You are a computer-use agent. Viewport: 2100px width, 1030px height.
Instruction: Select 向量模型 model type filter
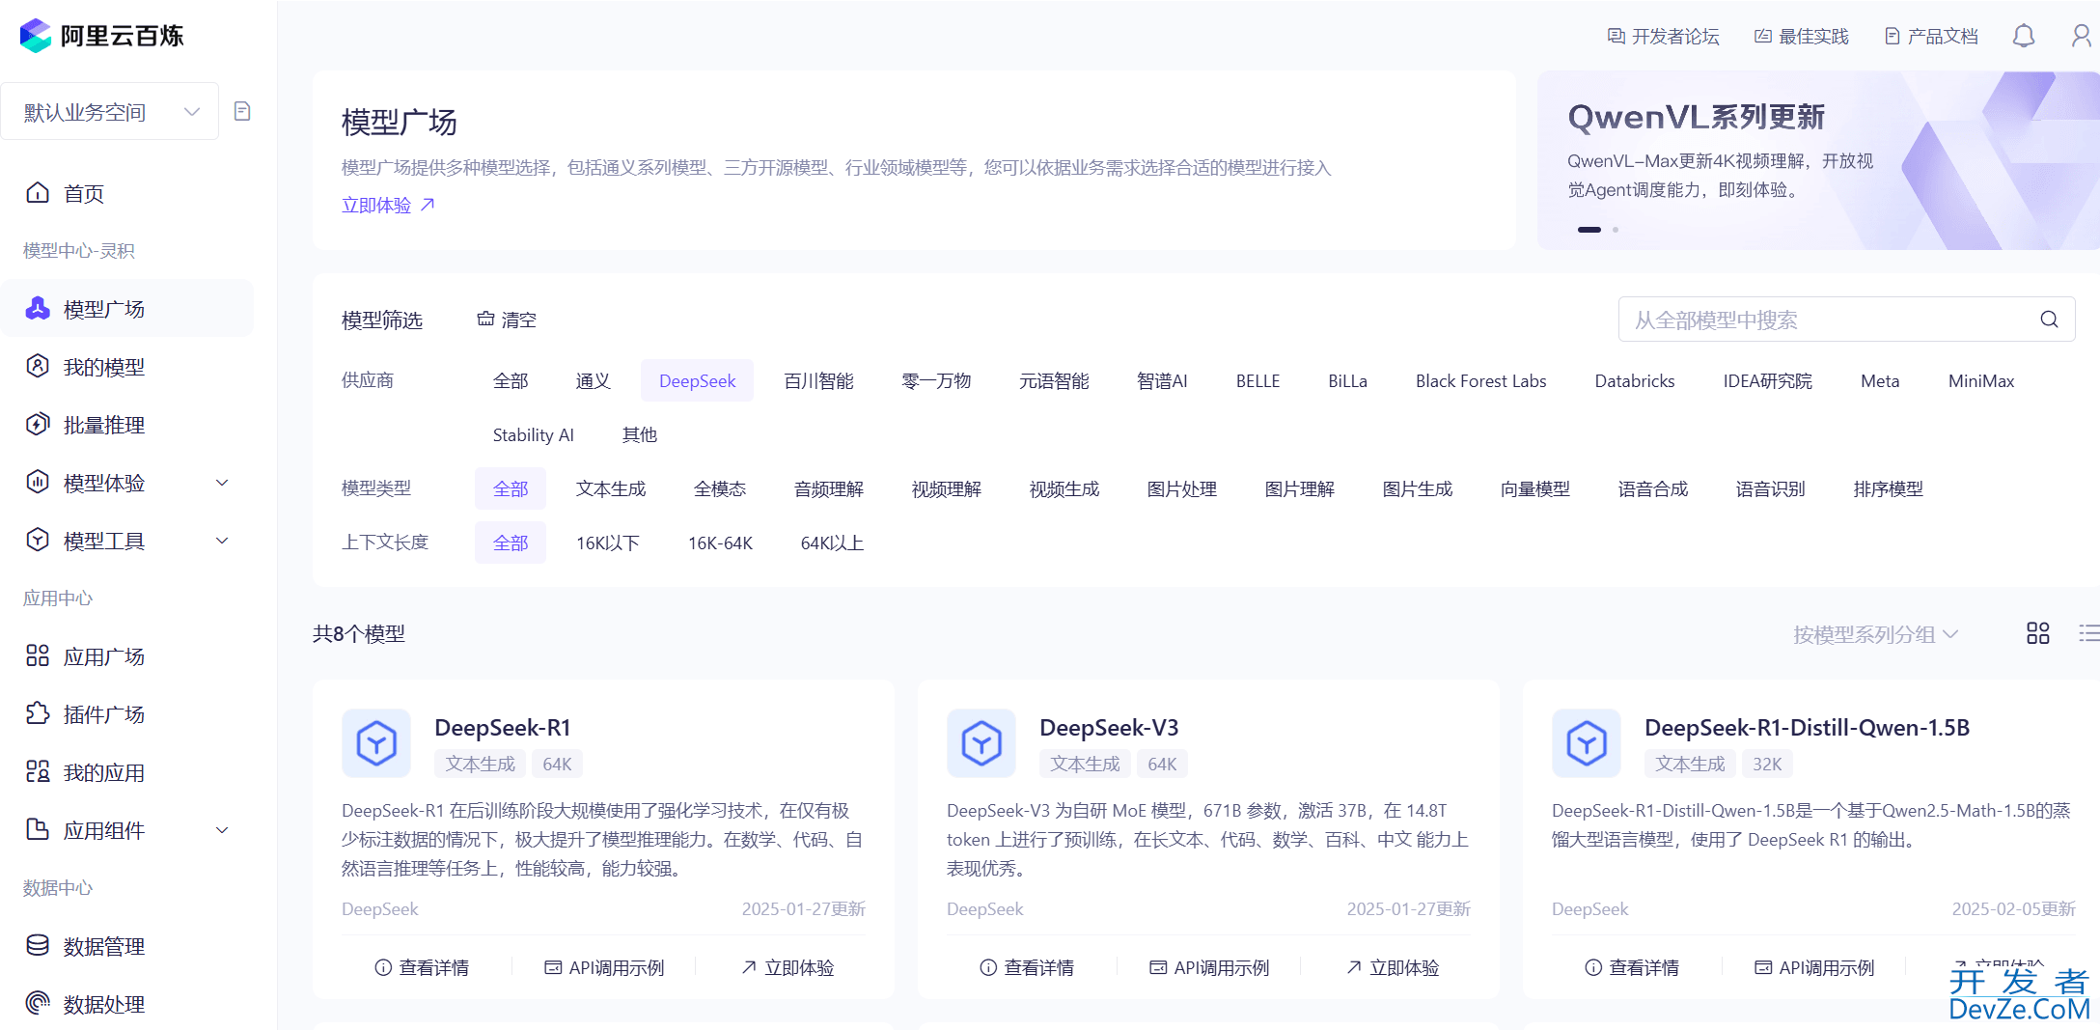point(1535,489)
